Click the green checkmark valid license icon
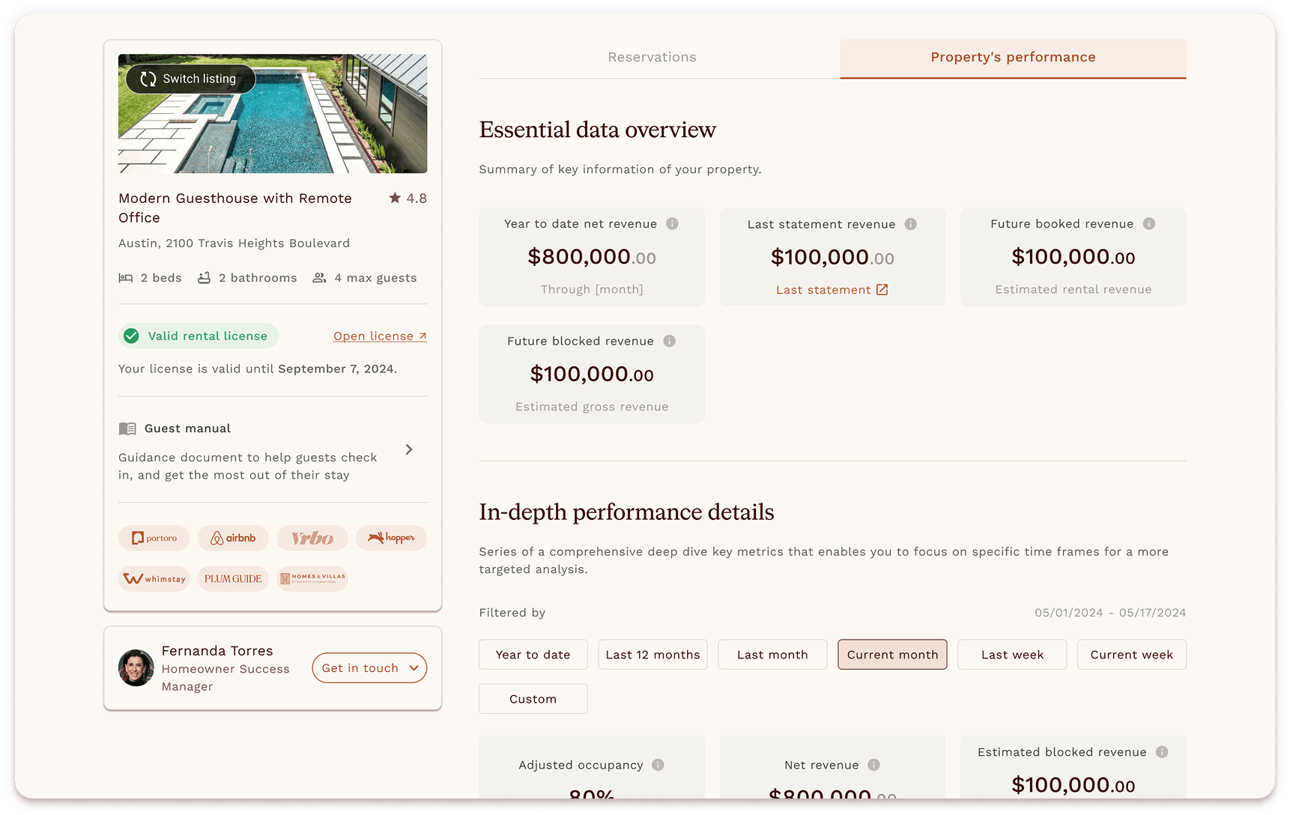This screenshot has width=1290, height=815. [131, 336]
